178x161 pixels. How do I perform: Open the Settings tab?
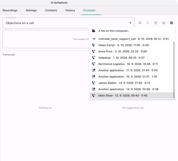pyautogui.click(x=31, y=10)
